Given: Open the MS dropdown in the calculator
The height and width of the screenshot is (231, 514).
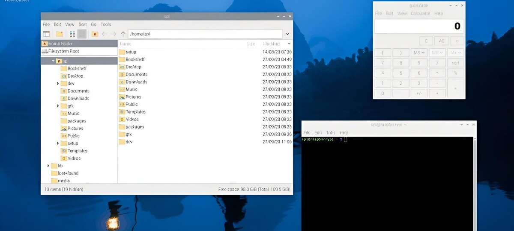Looking at the screenshot, I should (419, 53).
